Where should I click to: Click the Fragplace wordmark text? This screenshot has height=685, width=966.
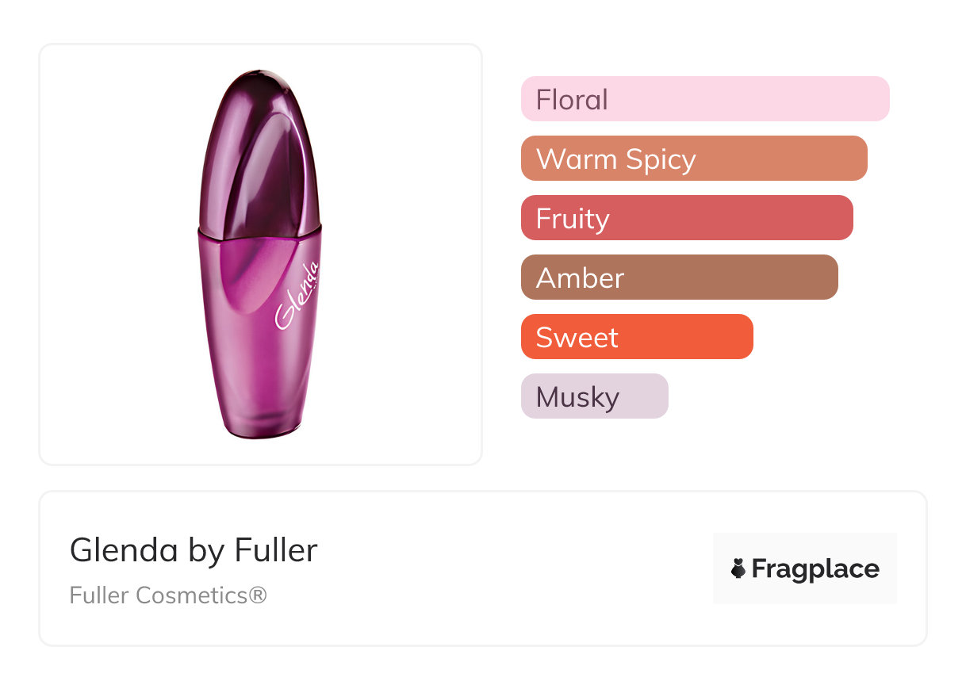[x=815, y=568]
